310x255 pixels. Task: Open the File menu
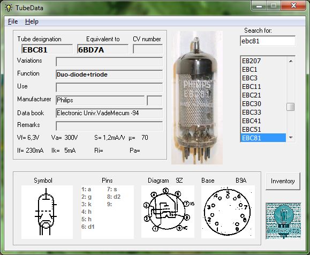(13, 21)
